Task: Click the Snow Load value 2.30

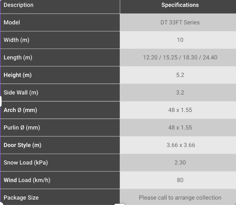Action: [180, 163]
